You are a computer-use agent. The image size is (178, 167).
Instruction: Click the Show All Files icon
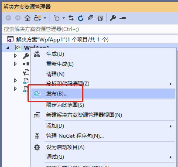(x=100, y=18)
